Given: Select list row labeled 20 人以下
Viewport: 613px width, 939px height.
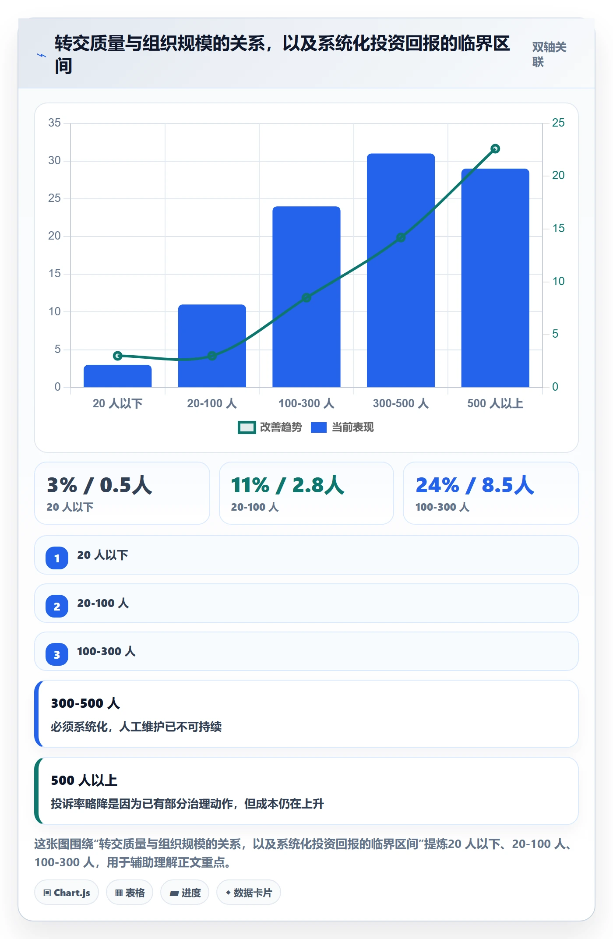Looking at the screenshot, I should click(x=306, y=555).
